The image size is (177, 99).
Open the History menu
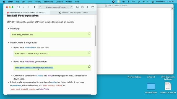(x=38, y=2)
